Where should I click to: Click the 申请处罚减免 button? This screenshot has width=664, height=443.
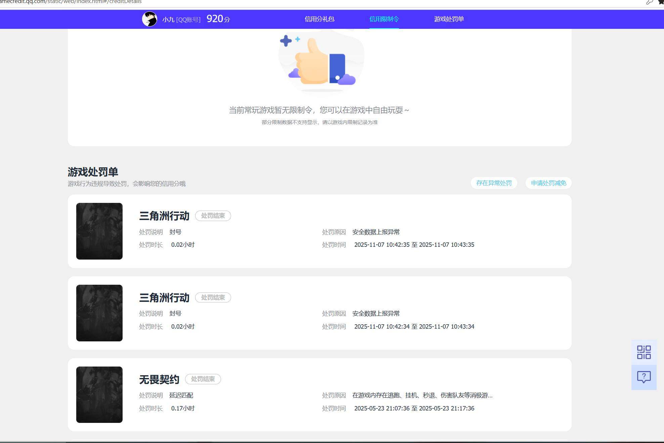tap(548, 183)
